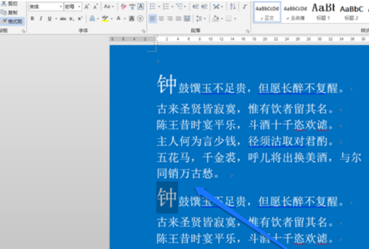Decrease paragraph indent
Image resolution: width=369 pixels, height=249 pixels.
(x=196, y=7)
